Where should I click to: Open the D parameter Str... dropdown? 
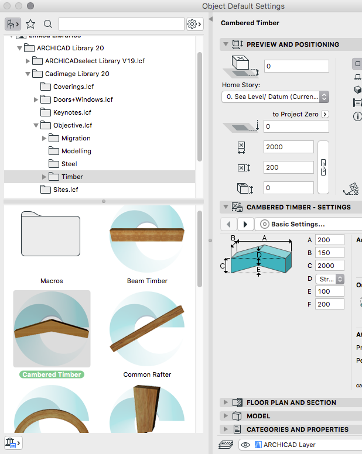pyautogui.click(x=330, y=279)
